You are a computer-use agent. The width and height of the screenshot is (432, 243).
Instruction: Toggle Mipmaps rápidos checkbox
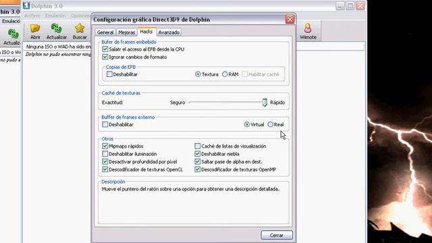(x=105, y=146)
